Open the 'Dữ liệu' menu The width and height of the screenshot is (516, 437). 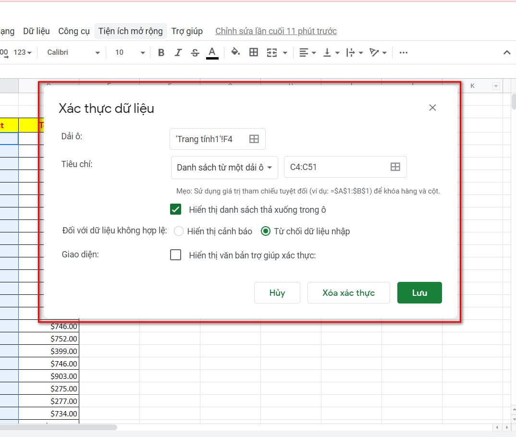pos(36,31)
